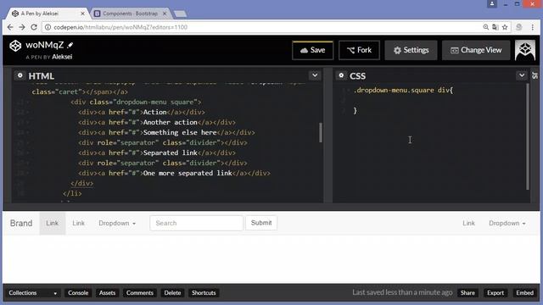
Task: Show keyboard Shortcuts
Action: 204,293
